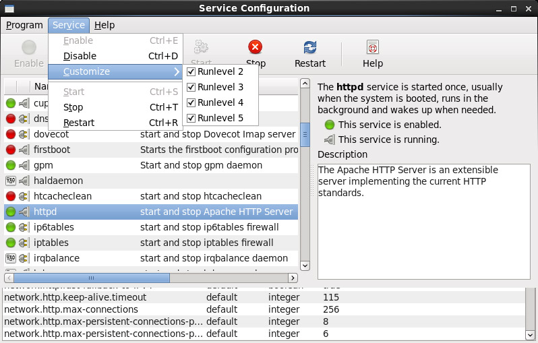Click scroll-down arrow in background preferences window

pos(530,334)
